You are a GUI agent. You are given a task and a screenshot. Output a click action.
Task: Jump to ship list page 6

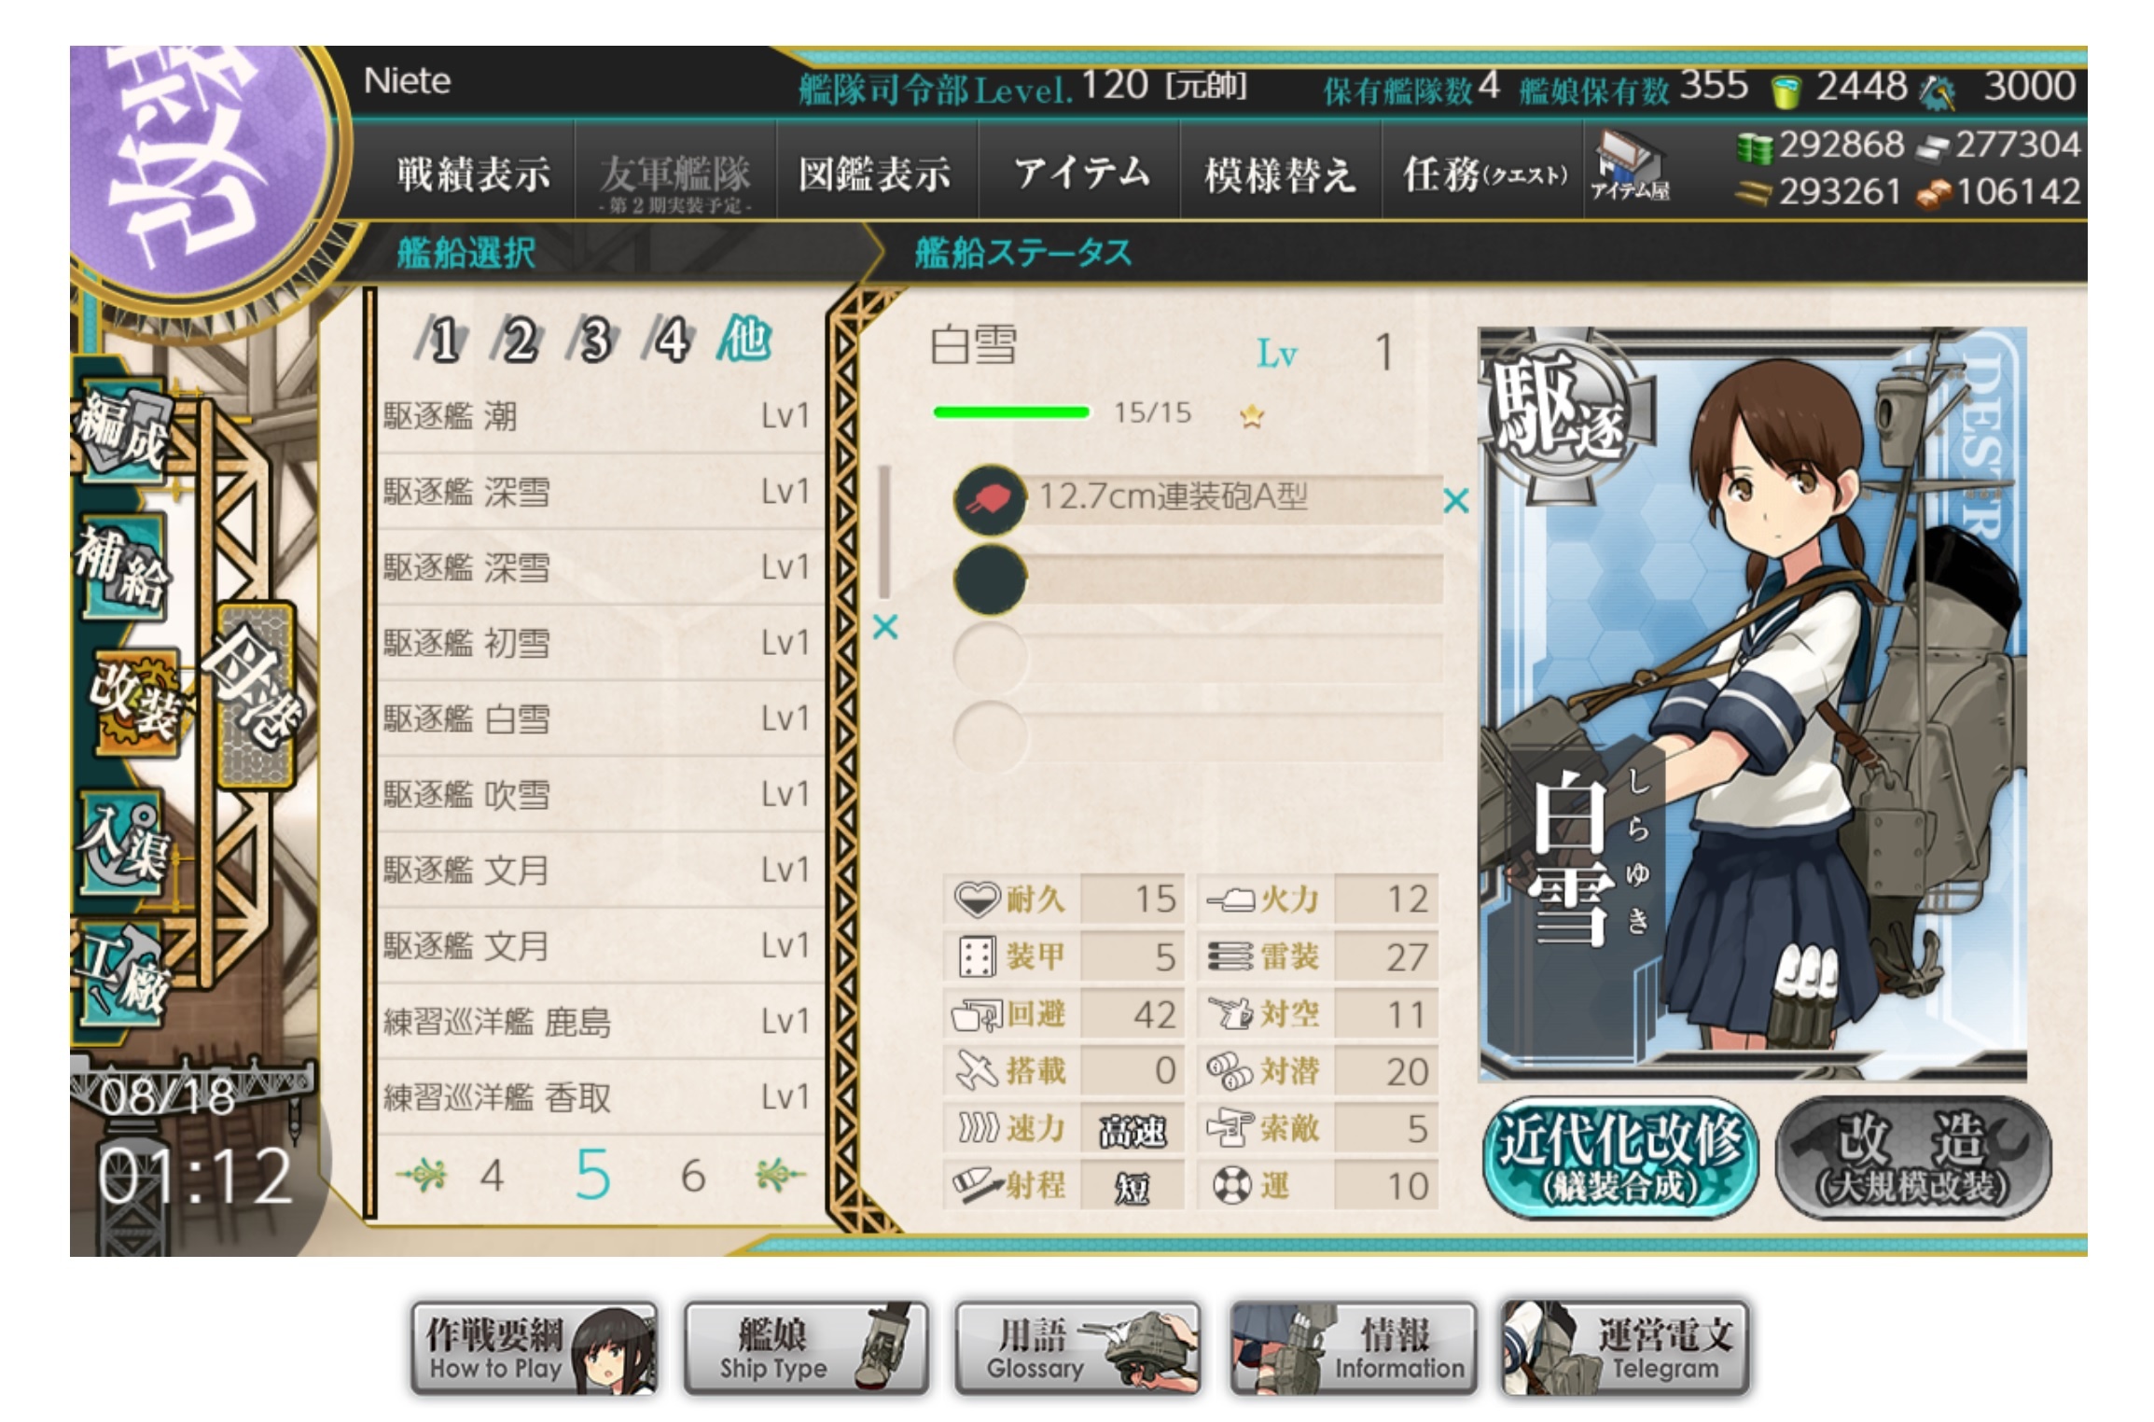692,1176
